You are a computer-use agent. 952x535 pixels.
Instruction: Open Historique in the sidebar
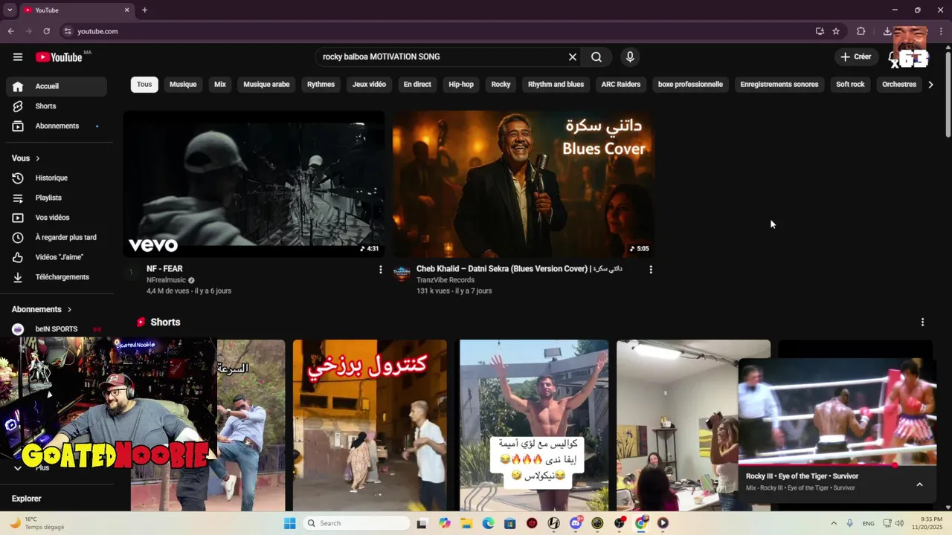point(57,178)
